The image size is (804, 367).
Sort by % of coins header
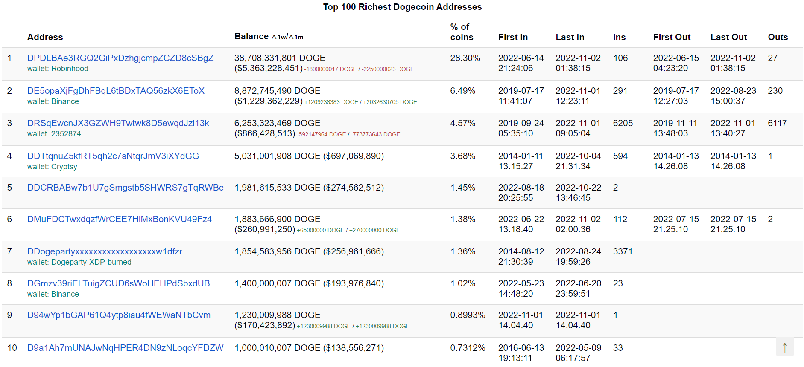(x=461, y=32)
